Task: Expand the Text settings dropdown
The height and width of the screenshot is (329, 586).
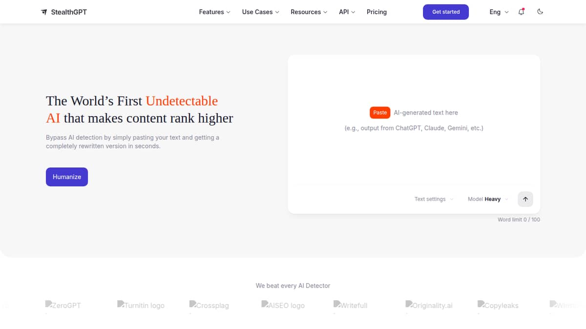Action: (434, 199)
